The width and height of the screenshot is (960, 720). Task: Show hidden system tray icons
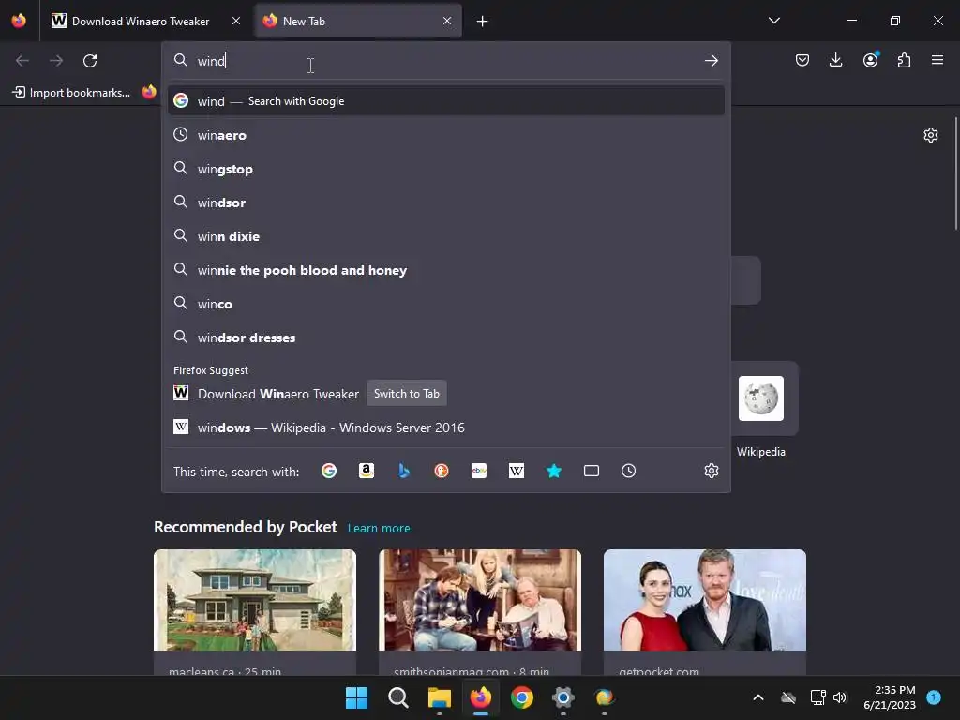point(757,697)
